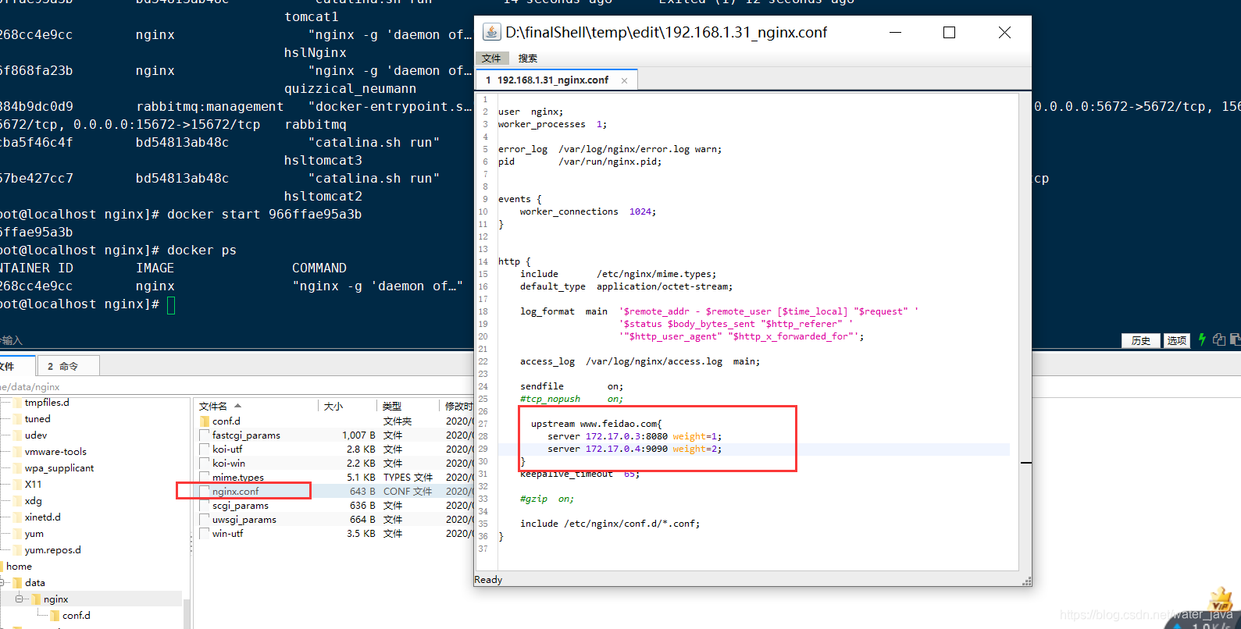Select vmware-tools folder in tree
1241x629 pixels.
click(55, 452)
